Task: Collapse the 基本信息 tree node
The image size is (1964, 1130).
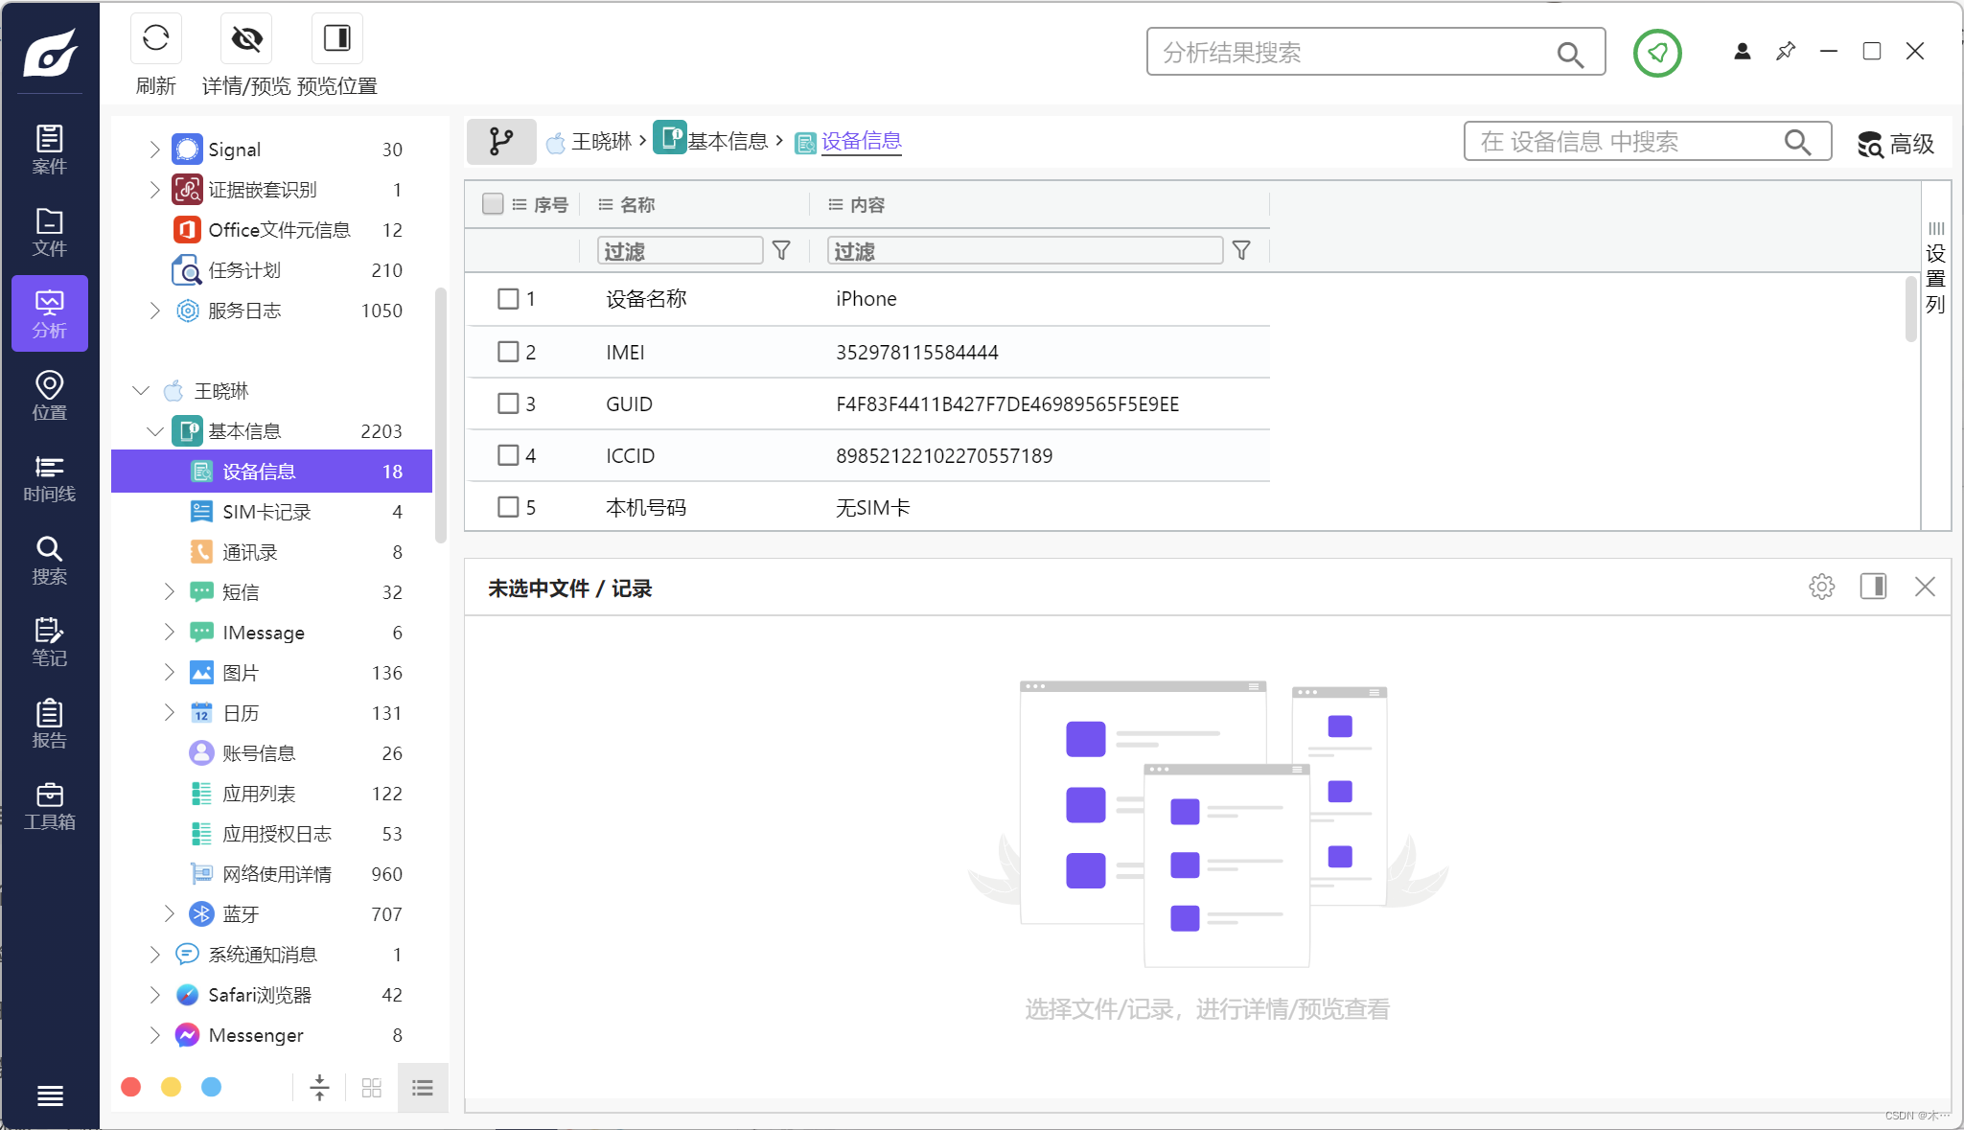Action: [x=154, y=431]
